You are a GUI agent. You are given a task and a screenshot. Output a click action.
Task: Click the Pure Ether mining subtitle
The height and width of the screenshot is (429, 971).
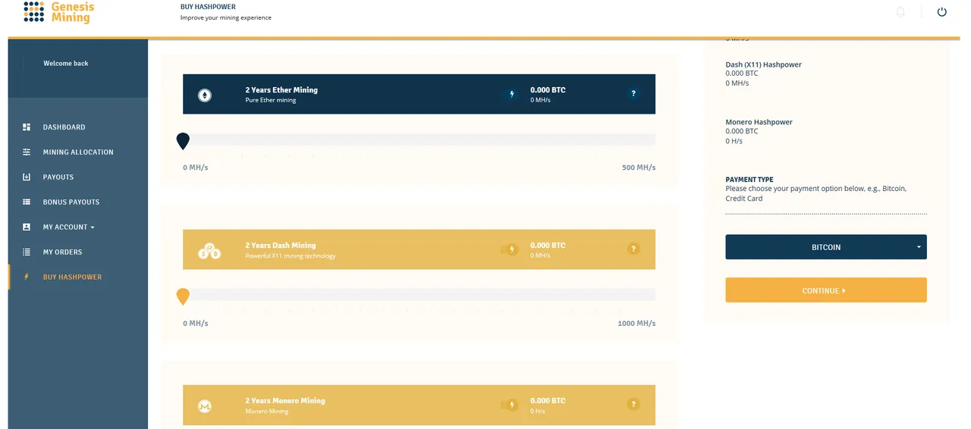271,100
